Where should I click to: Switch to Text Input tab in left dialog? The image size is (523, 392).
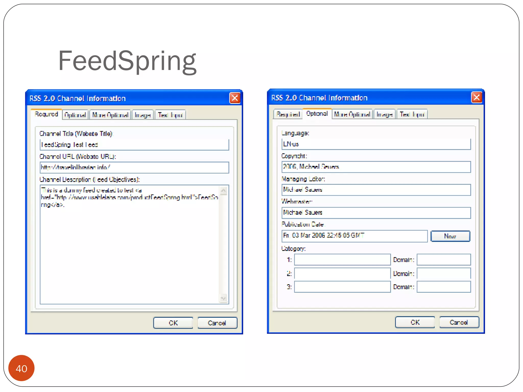tap(170, 115)
